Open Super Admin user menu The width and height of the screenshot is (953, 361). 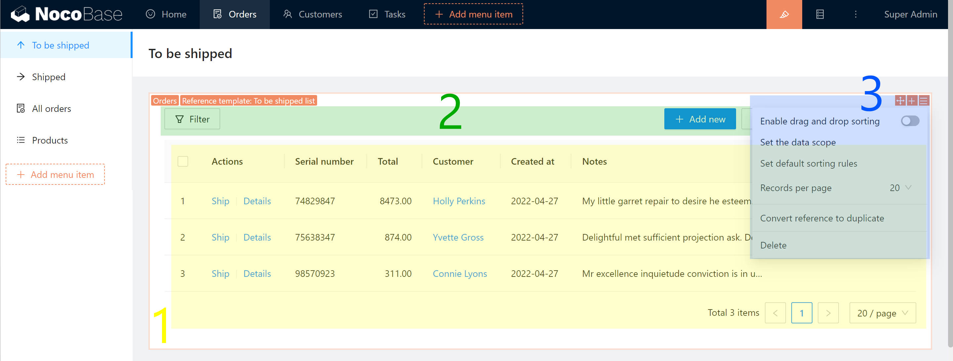910,15
